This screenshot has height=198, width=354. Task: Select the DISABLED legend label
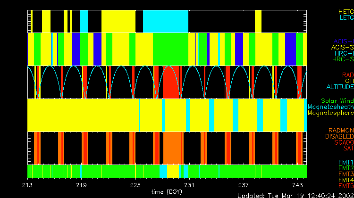tap(338, 137)
